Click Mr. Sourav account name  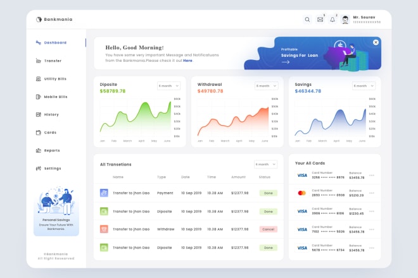tap(364, 17)
